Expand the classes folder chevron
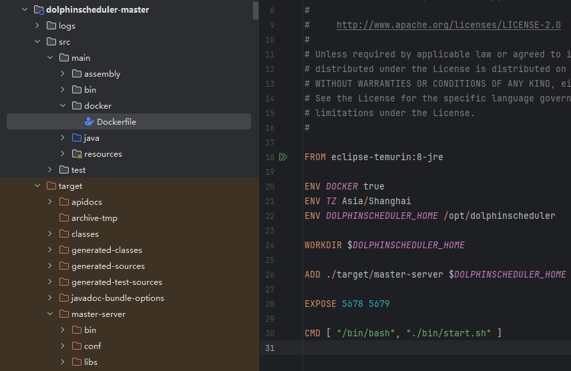This screenshot has height=371, width=571. pyautogui.click(x=50, y=234)
